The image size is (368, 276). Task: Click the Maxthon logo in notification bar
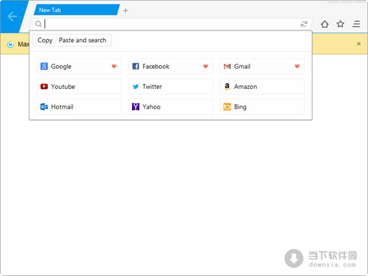click(10, 44)
